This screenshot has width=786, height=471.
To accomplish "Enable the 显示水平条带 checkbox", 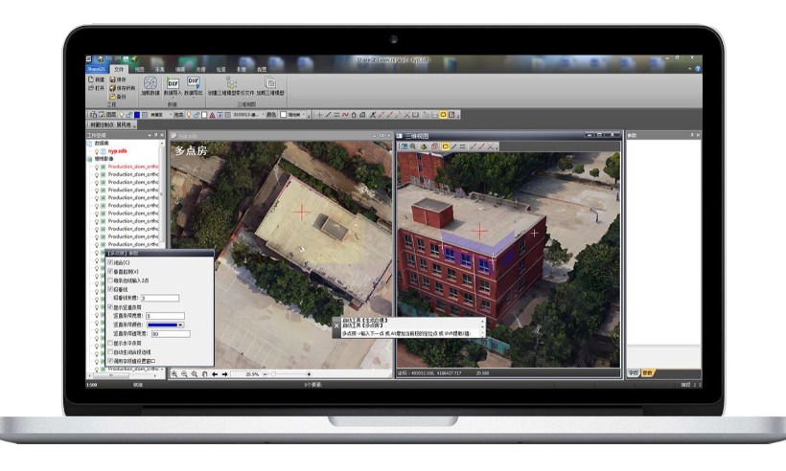I will click(110, 343).
